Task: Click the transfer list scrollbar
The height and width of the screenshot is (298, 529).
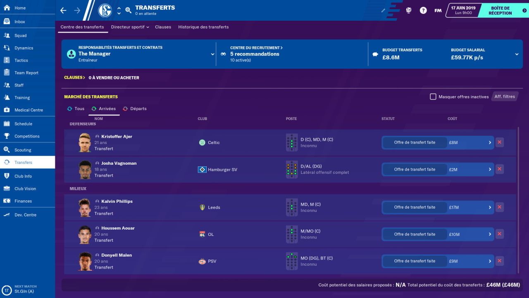Action: [518, 201]
